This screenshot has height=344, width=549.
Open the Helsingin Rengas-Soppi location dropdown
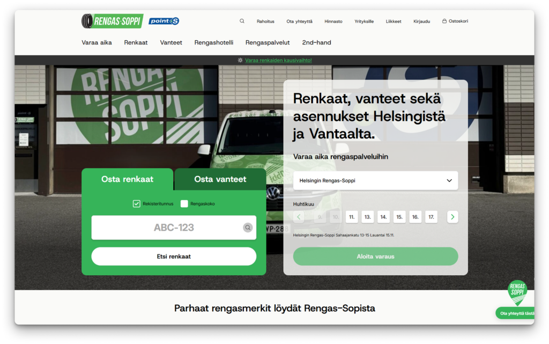coord(375,180)
